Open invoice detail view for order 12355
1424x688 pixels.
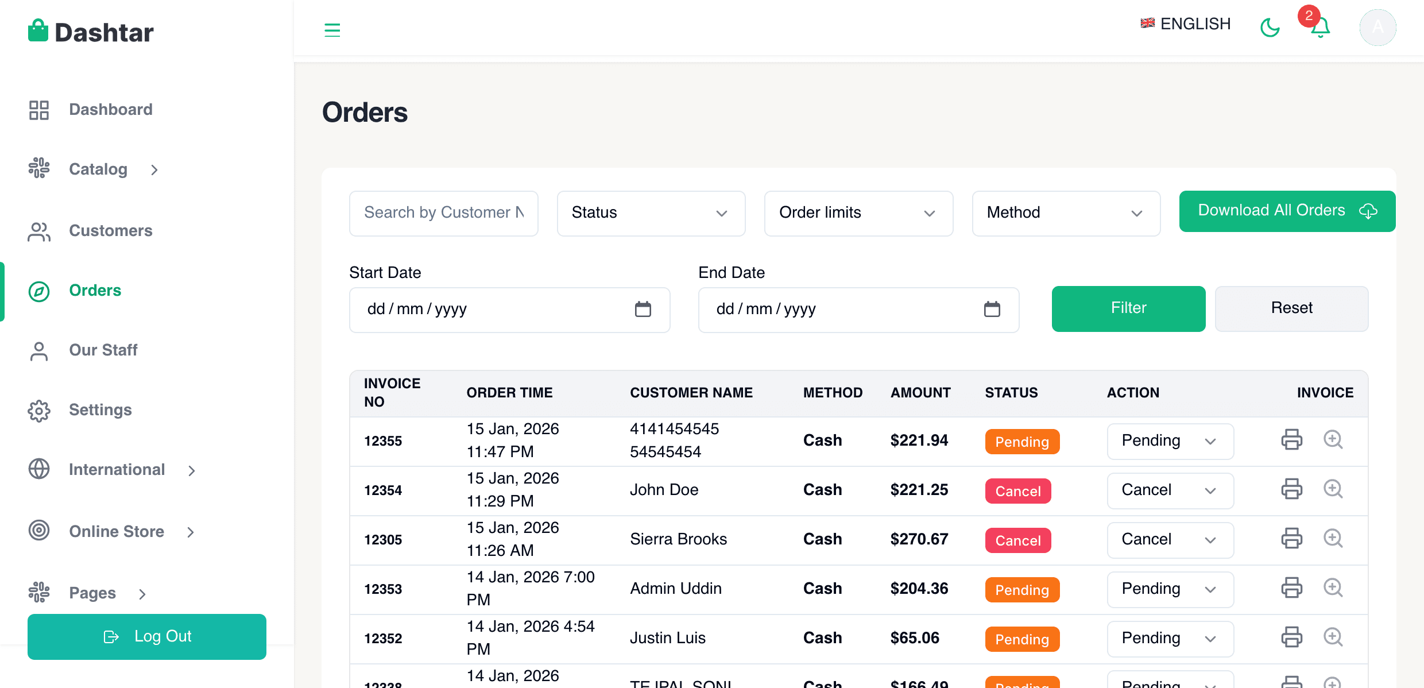pyautogui.click(x=1333, y=440)
